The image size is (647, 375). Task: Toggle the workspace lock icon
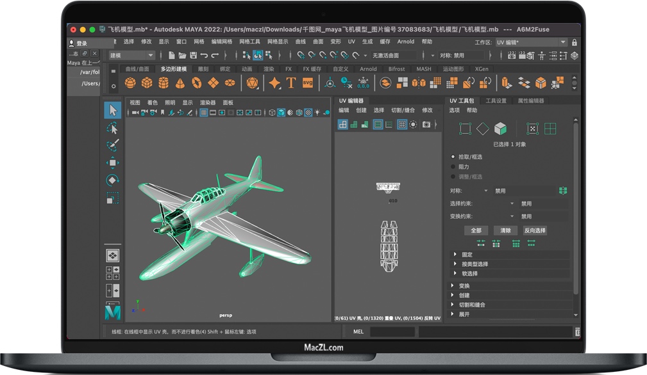574,42
